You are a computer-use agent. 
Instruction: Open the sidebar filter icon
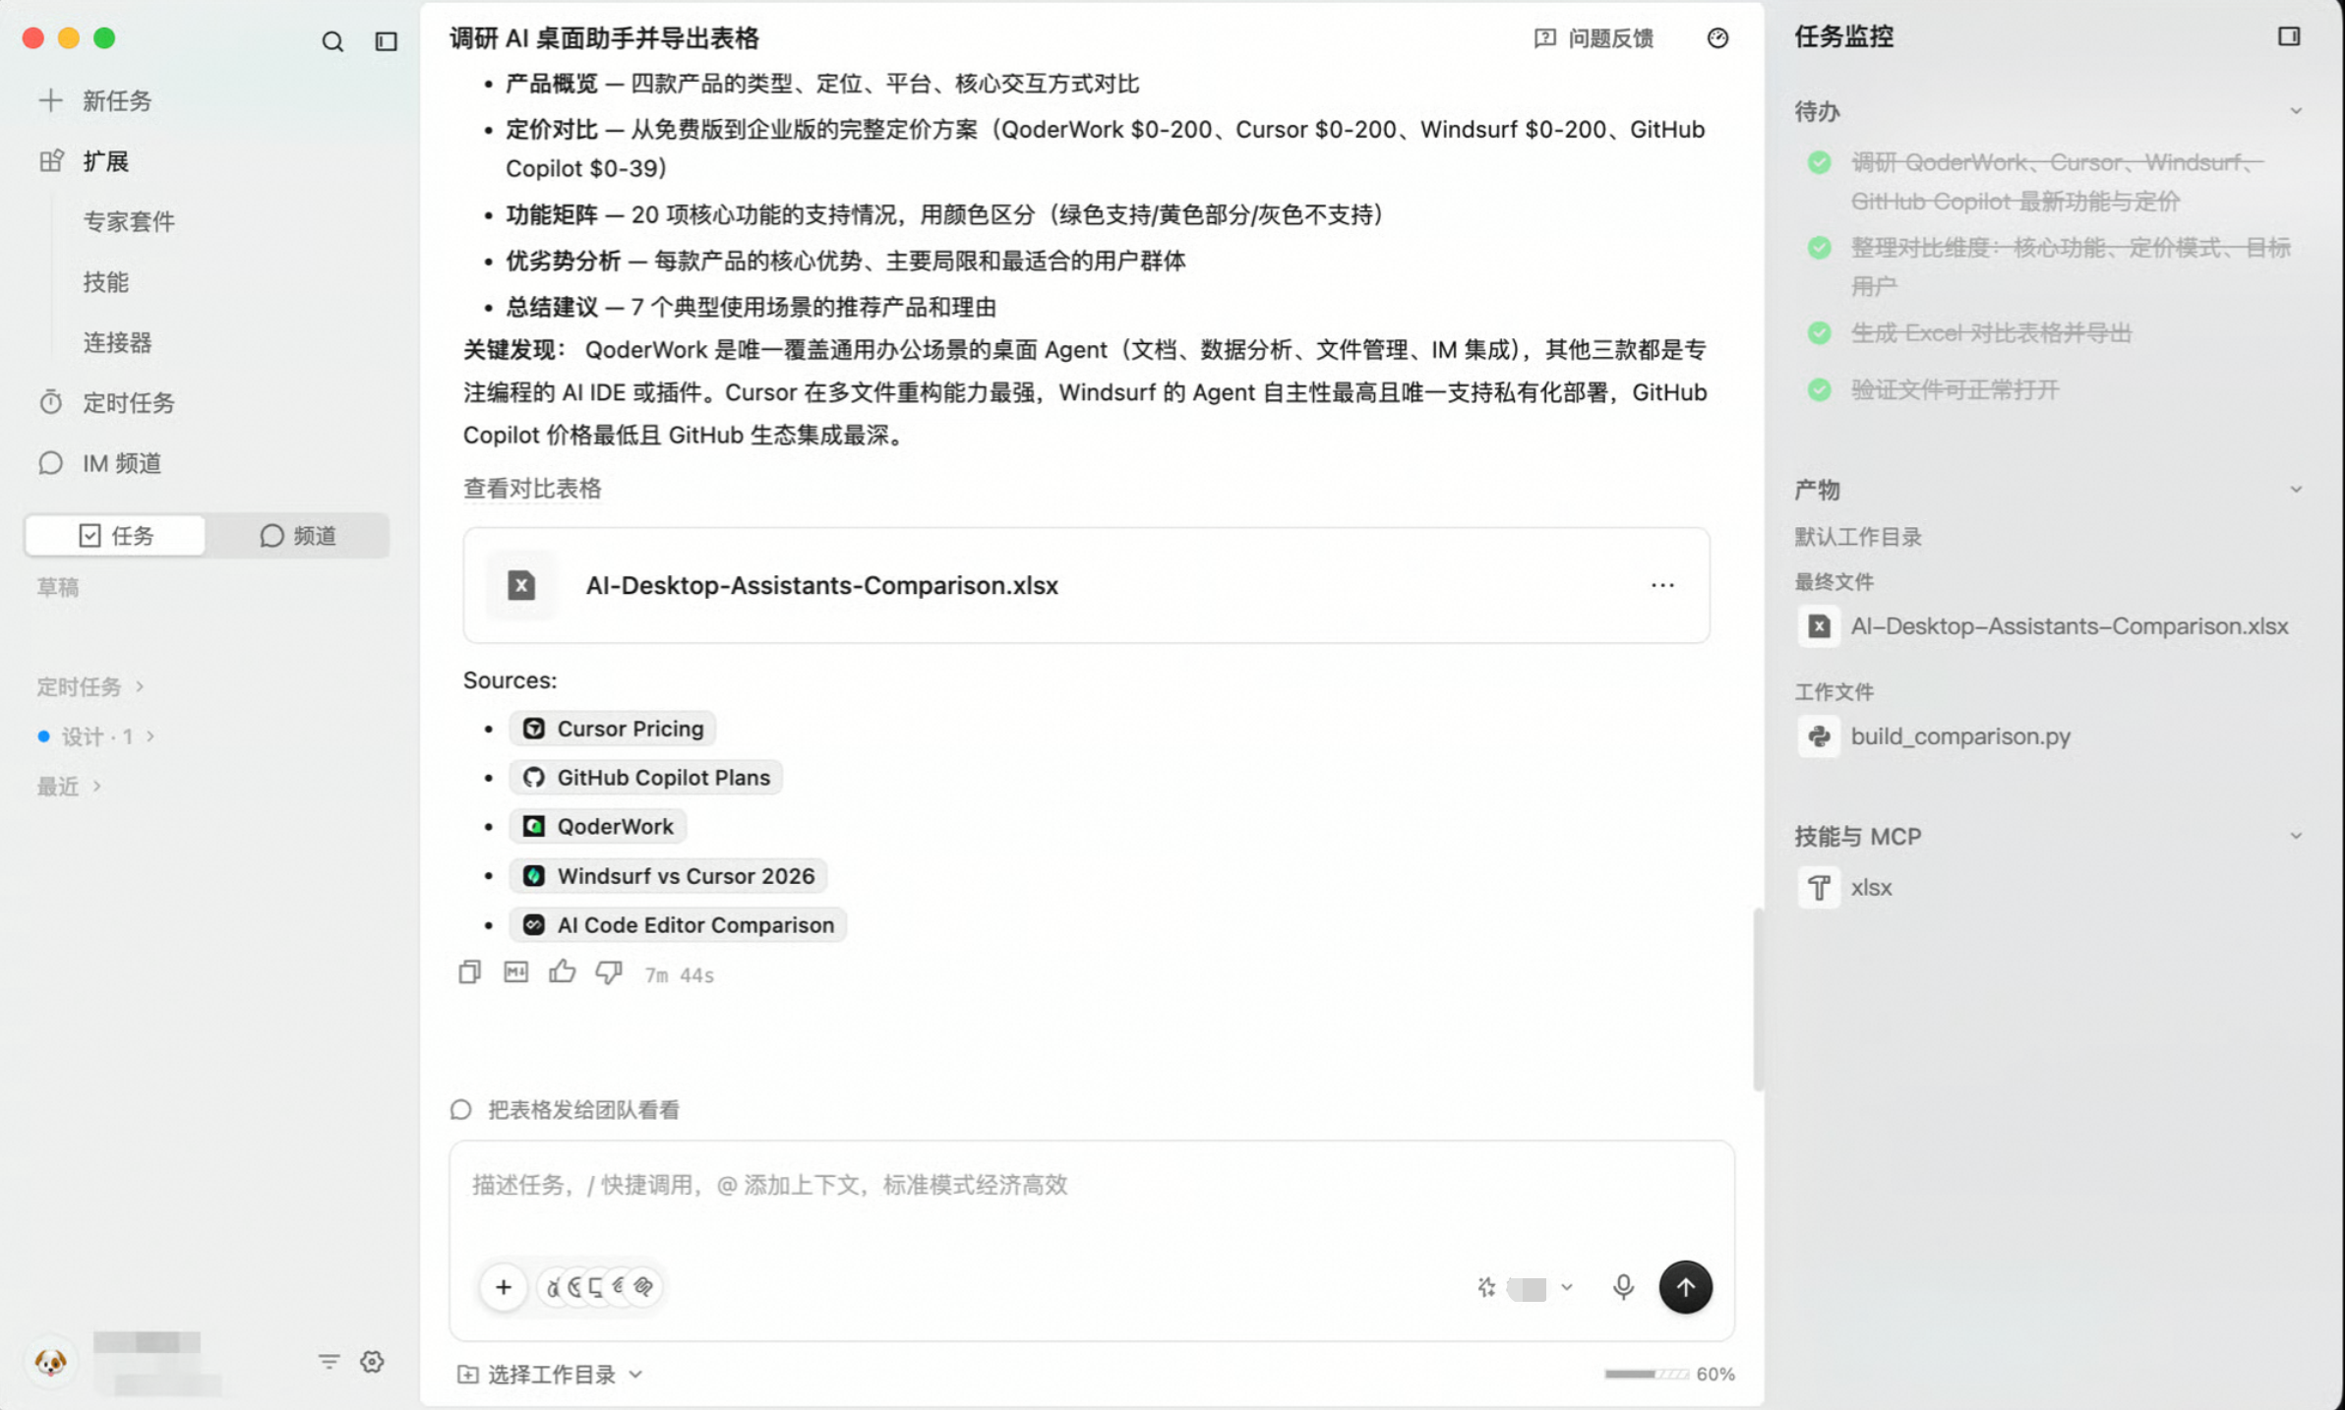(x=329, y=1361)
